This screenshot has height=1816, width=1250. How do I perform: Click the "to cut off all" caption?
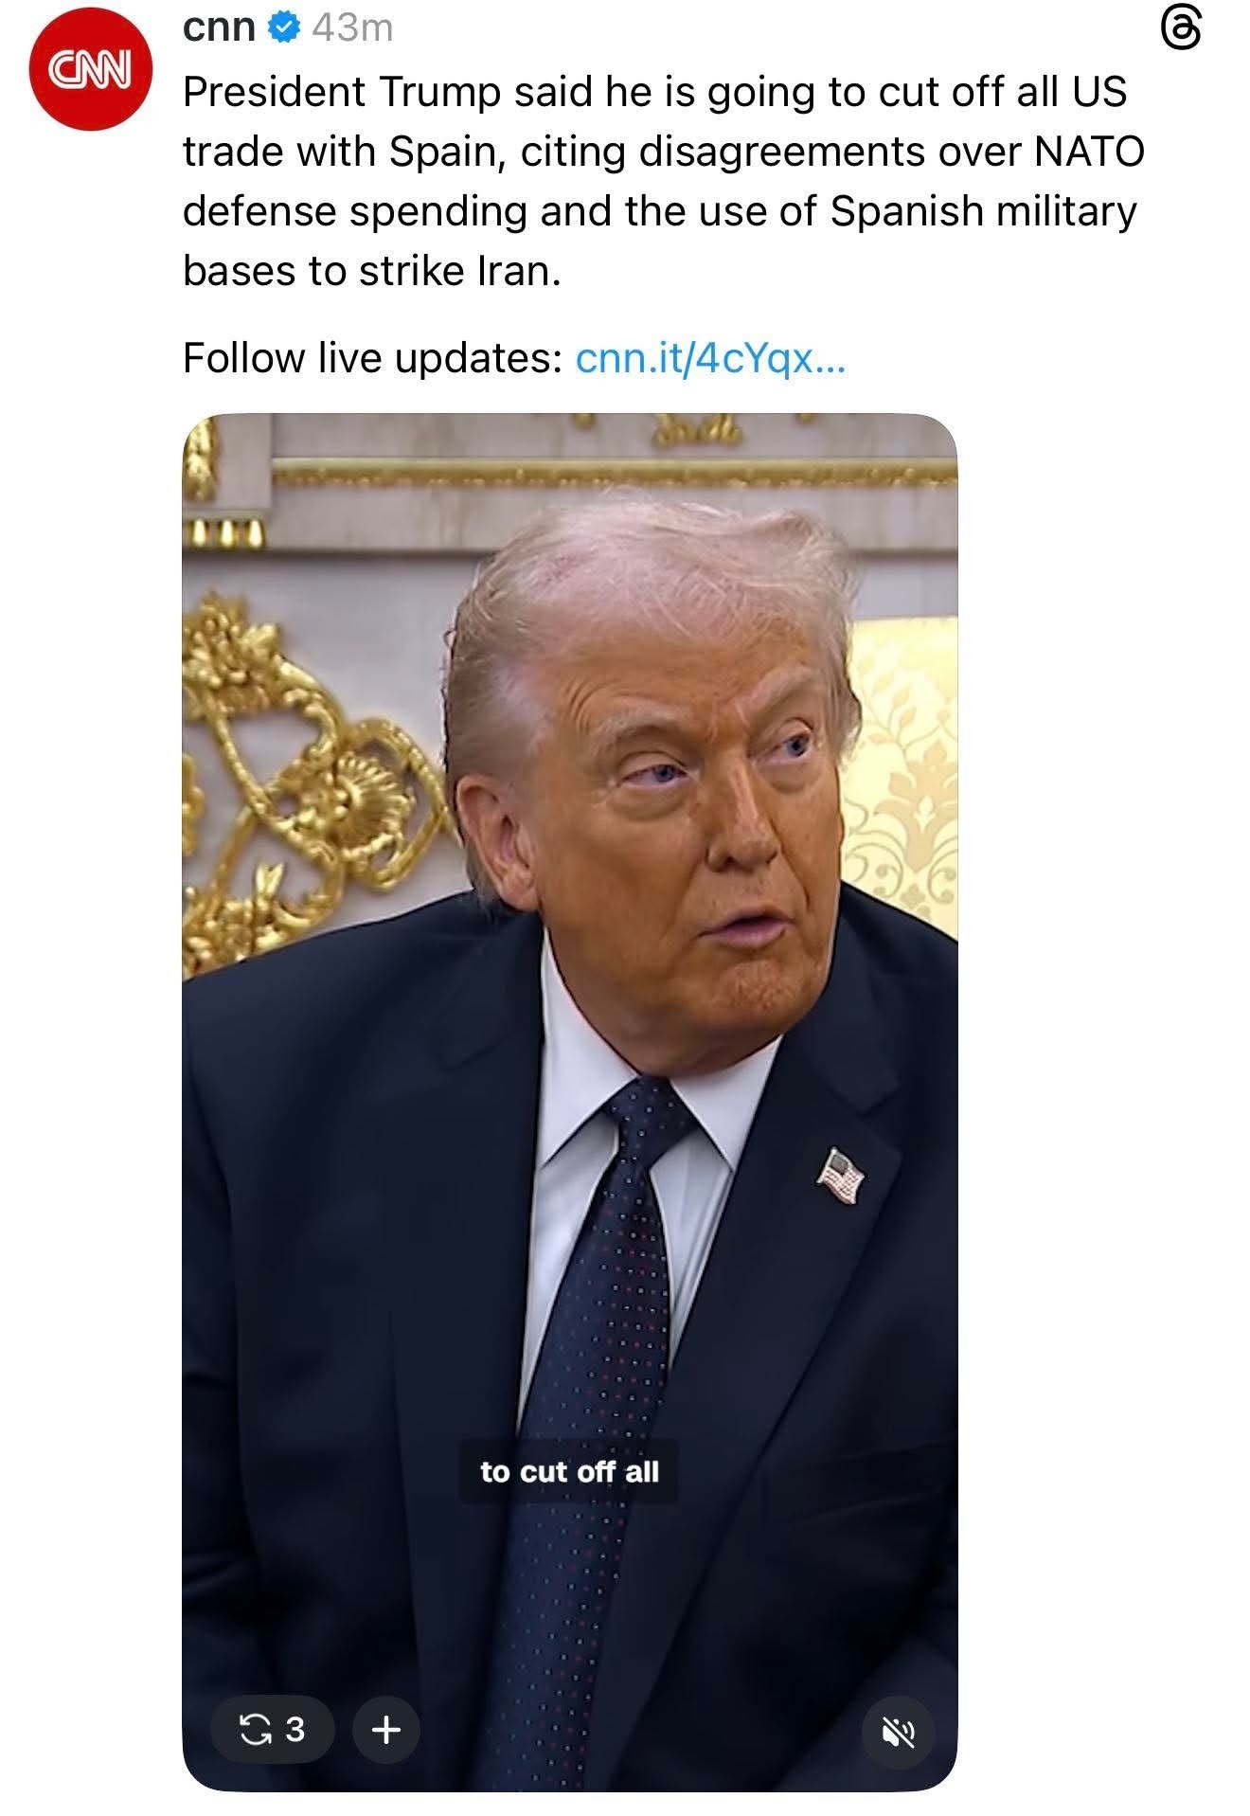[x=569, y=1471]
